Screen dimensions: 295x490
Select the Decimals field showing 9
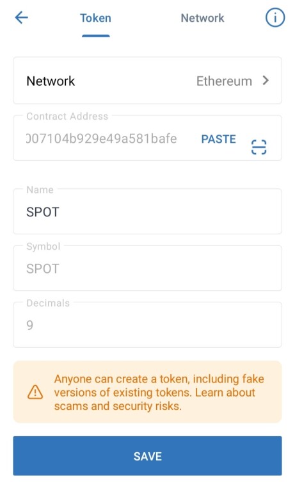(147, 325)
